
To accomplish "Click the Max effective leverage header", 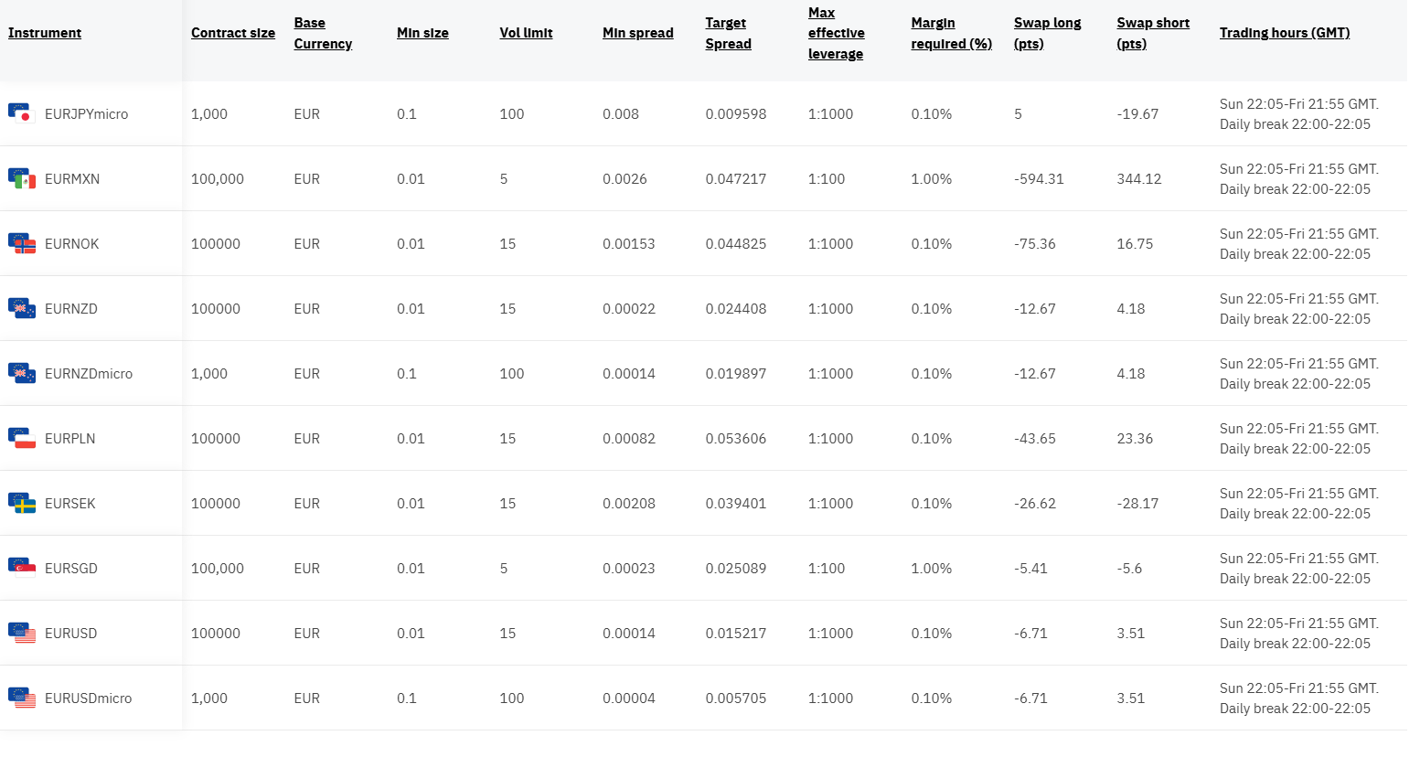I will click(x=836, y=33).
